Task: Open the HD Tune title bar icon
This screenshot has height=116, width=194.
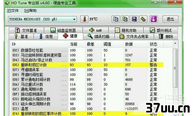Action: (7, 3)
